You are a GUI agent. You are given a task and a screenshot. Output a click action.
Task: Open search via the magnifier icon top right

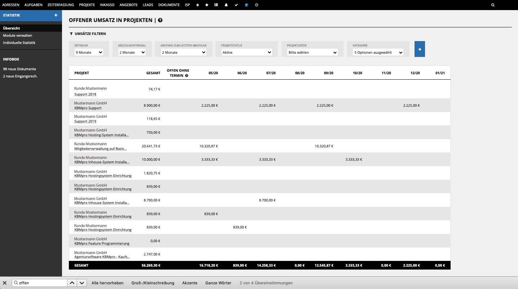pyautogui.click(x=493, y=5)
